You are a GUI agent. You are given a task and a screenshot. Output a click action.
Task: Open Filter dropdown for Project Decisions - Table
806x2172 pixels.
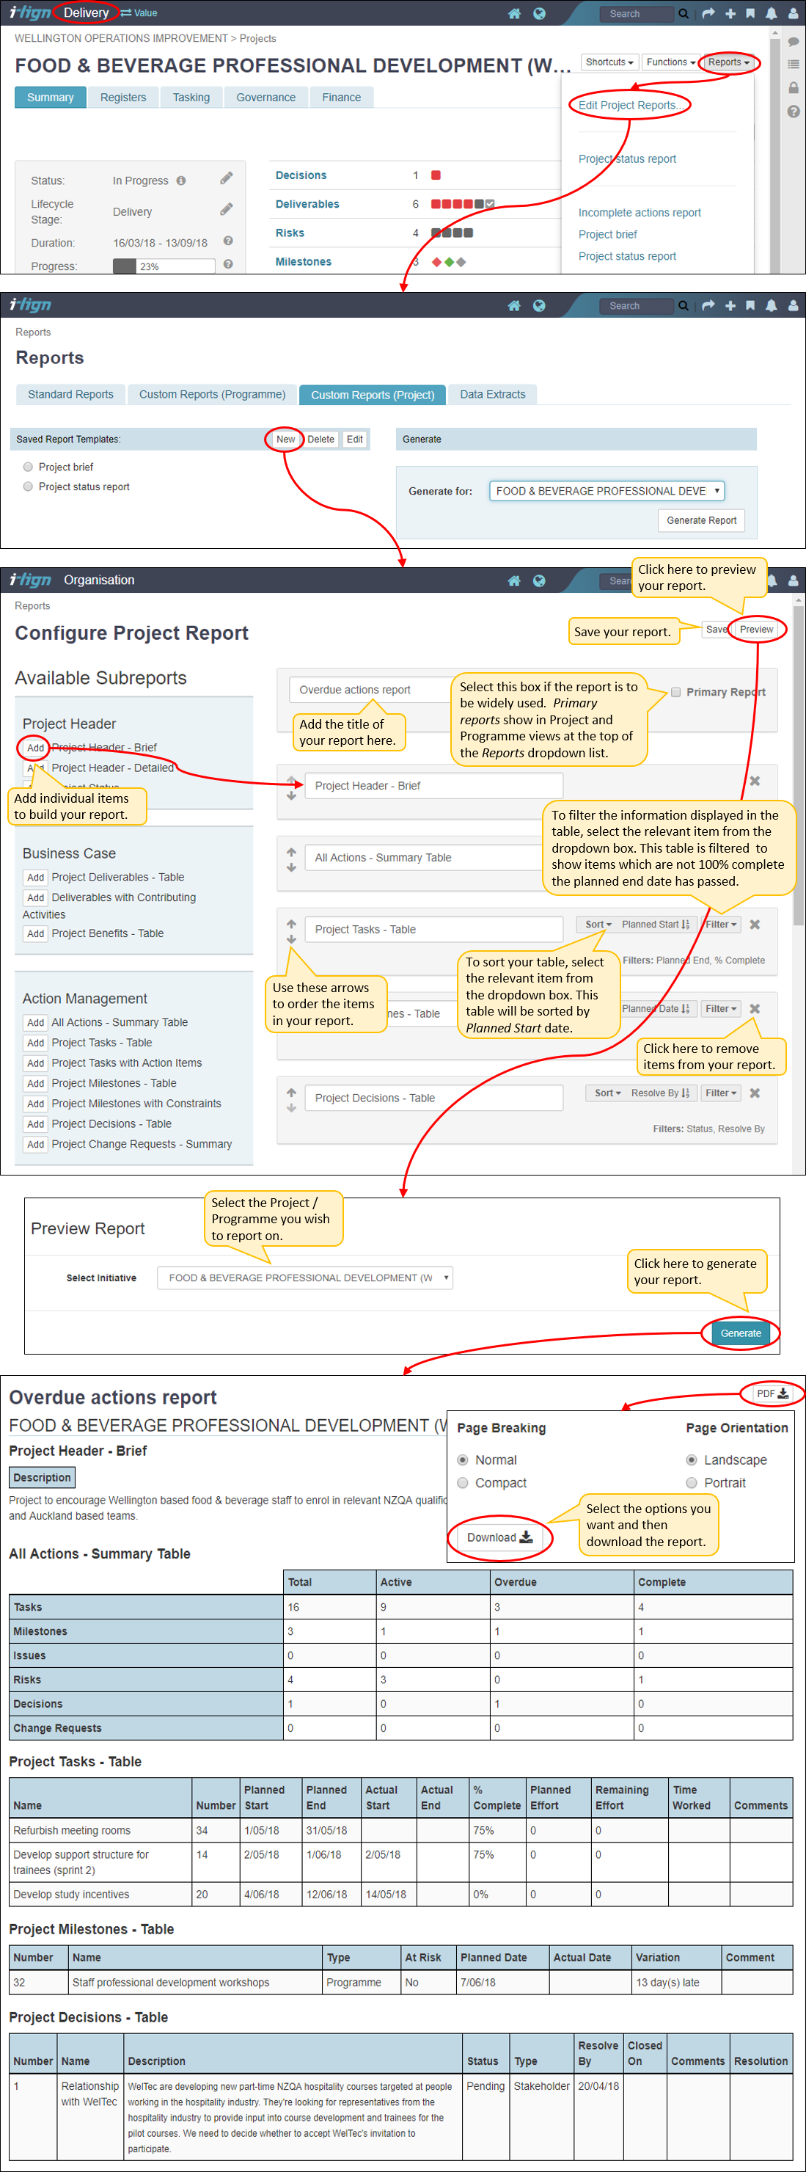tap(721, 1093)
